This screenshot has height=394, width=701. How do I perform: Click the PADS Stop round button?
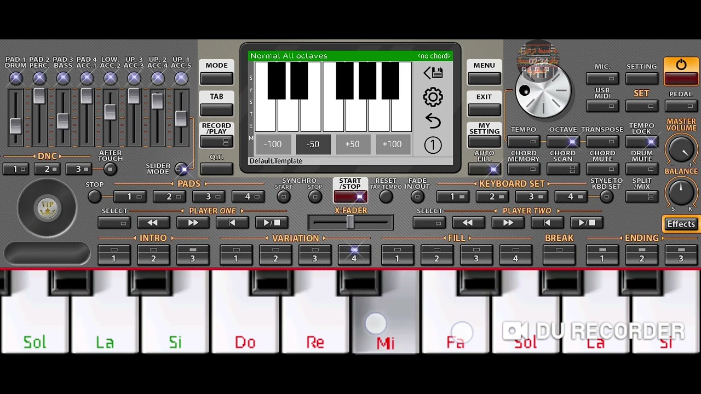[95, 196]
